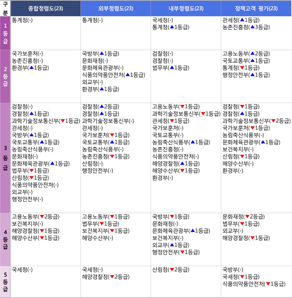Click 식품의약품안전처(▲1등급) entry

point(114,75)
